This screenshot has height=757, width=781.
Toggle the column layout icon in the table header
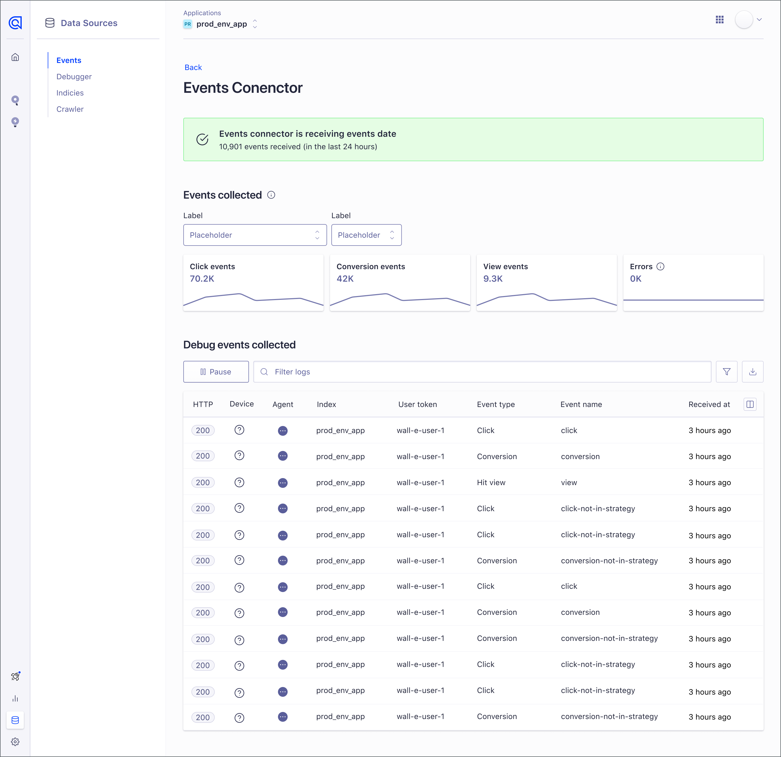pos(750,404)
